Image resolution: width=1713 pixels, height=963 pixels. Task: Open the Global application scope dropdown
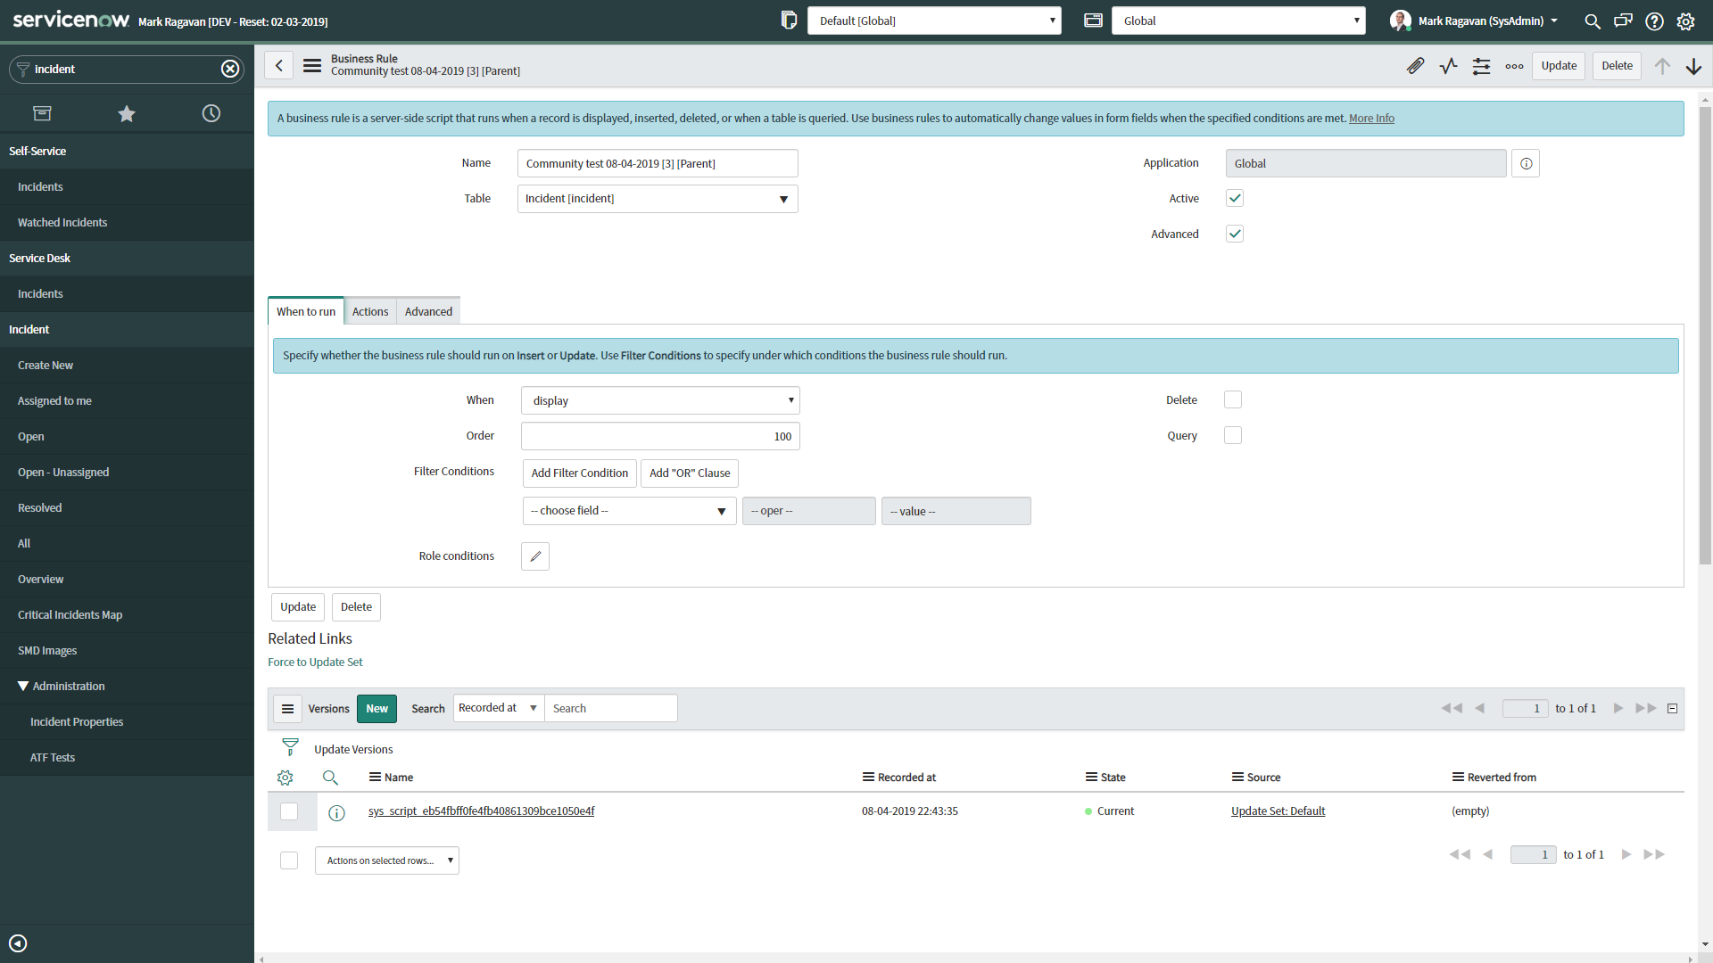(x=1238, y=21)
